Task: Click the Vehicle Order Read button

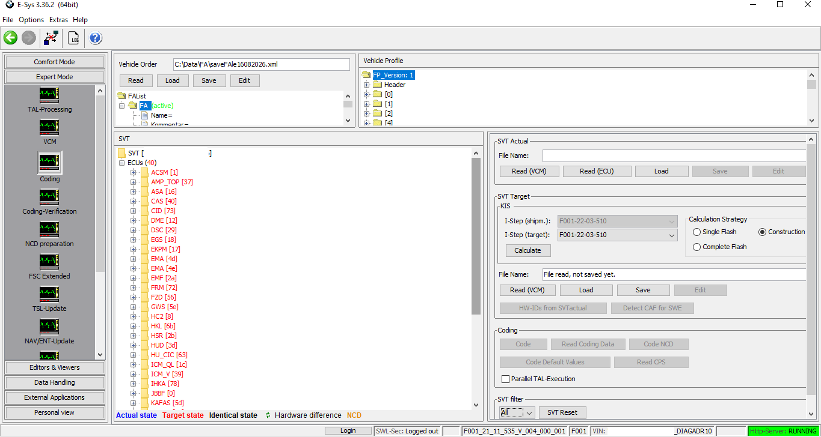Action: [136, 80]
